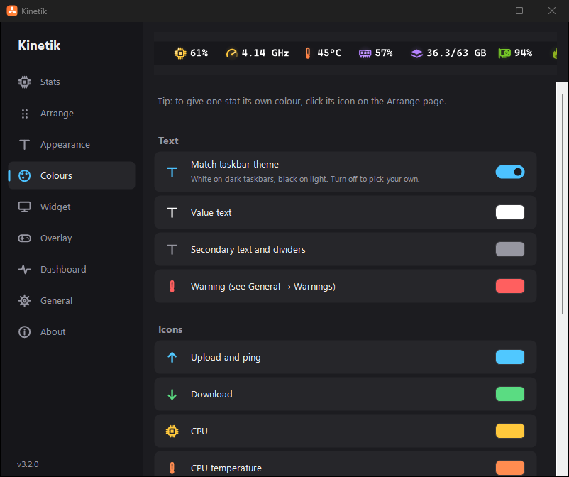The height and width of the screenshot is (477, 569).
Task: Click the CPU usage chip icon in preview bar
Action: pyautogui.click(x=180, y=53)
